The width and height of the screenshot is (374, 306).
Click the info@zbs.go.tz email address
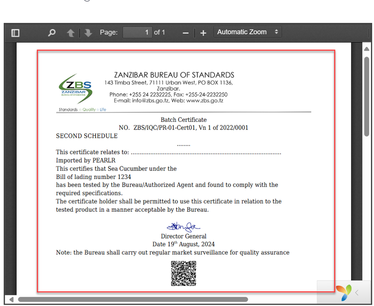[x=151, y=100]
